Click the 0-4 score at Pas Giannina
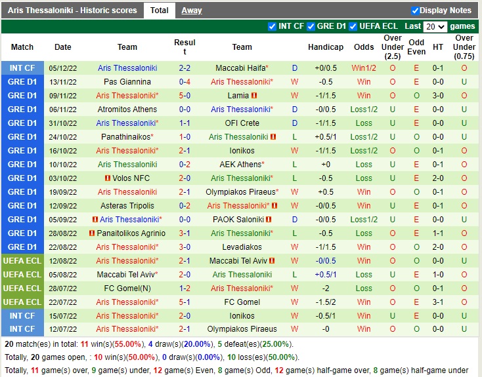 click(x=185, y=82)
